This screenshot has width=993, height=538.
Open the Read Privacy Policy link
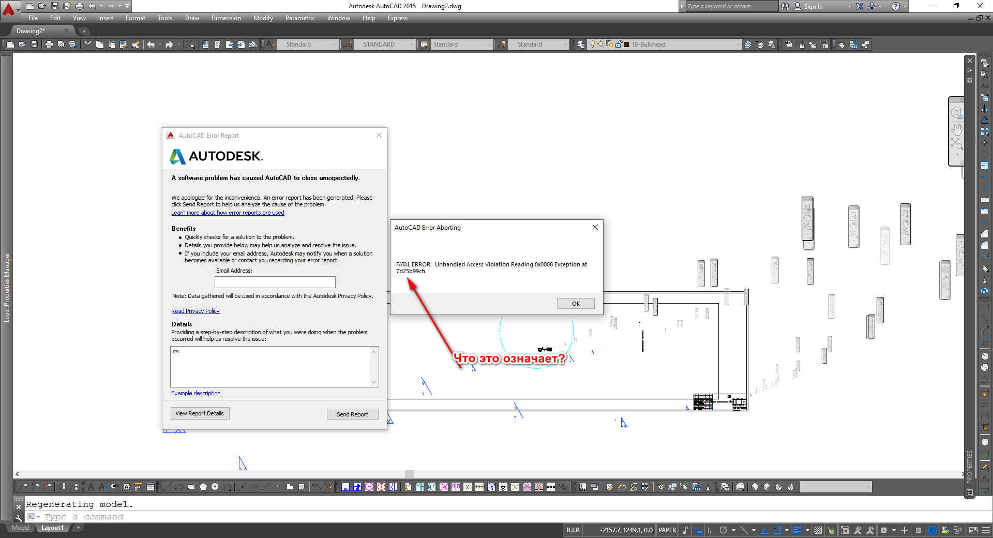coord(195,311)
